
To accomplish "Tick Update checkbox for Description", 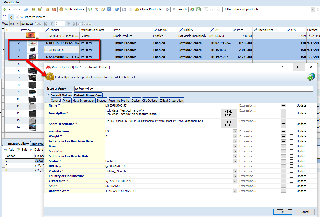I will [x=292, y=113].
